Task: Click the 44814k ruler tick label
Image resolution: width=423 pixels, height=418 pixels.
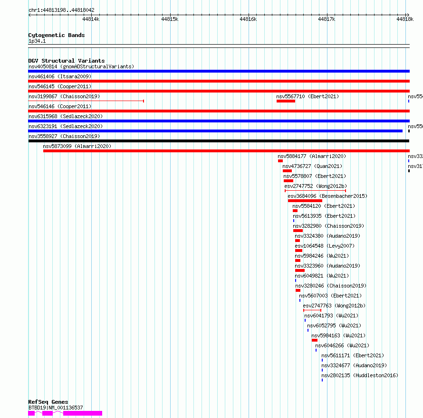Action: coord(91,19)
